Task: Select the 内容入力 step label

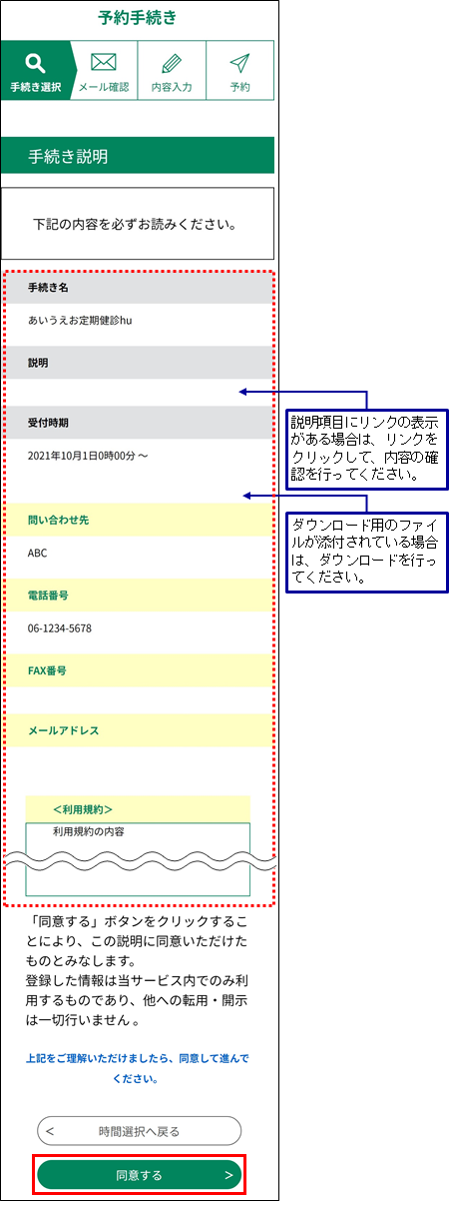Action: click(x=172, y=87)
